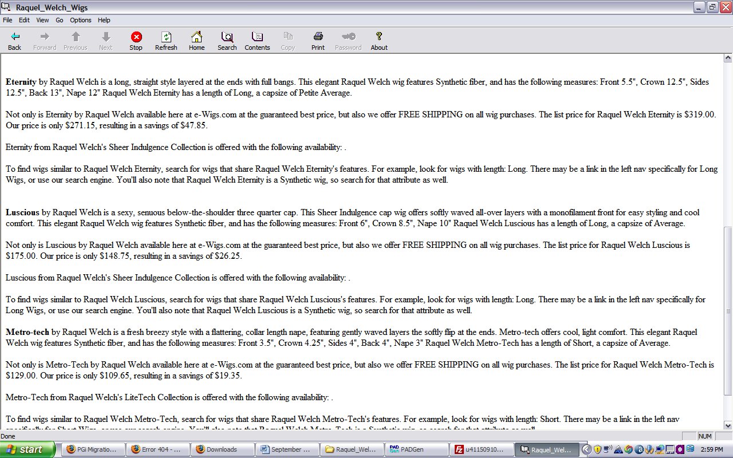Open Search from the toolbar
Screen dimensions: 733x458
pyautogui.click(x=227, y=41)
